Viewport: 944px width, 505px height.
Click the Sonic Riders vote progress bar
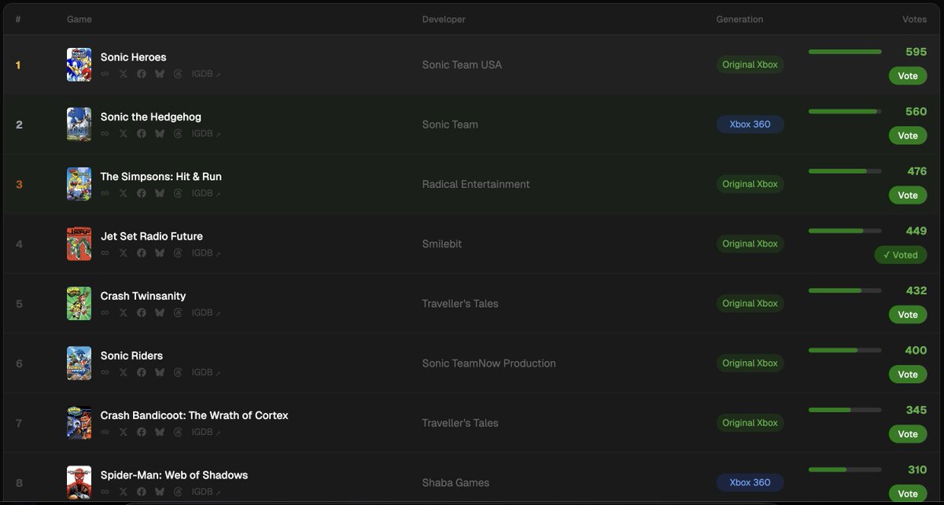(x=845, y=351)
